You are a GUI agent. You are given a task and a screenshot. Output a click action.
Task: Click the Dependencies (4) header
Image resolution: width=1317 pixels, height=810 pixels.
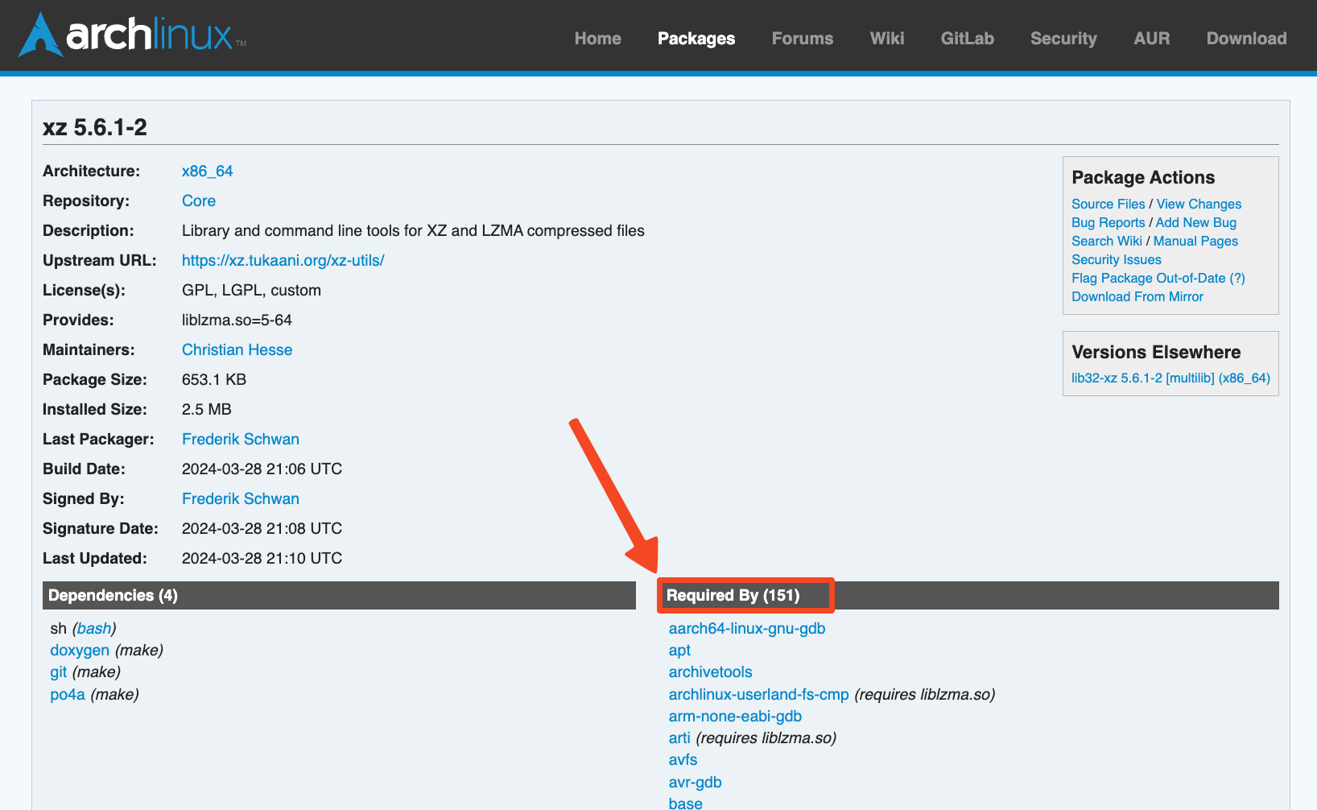point(339,595)
